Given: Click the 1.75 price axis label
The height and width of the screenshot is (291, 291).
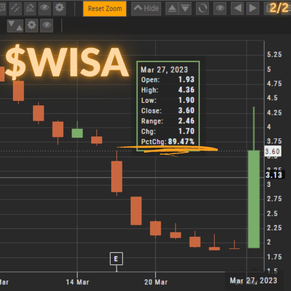Looking at the screenshot, I should pos(274,257).
